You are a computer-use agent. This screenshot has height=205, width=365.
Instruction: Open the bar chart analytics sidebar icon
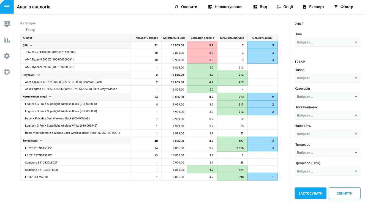[7, 40]
